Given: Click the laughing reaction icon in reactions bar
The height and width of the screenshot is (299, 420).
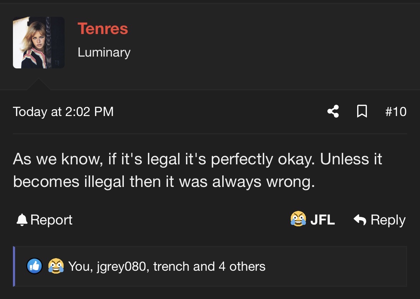Looking at the screenshot, I should (56, 266).
